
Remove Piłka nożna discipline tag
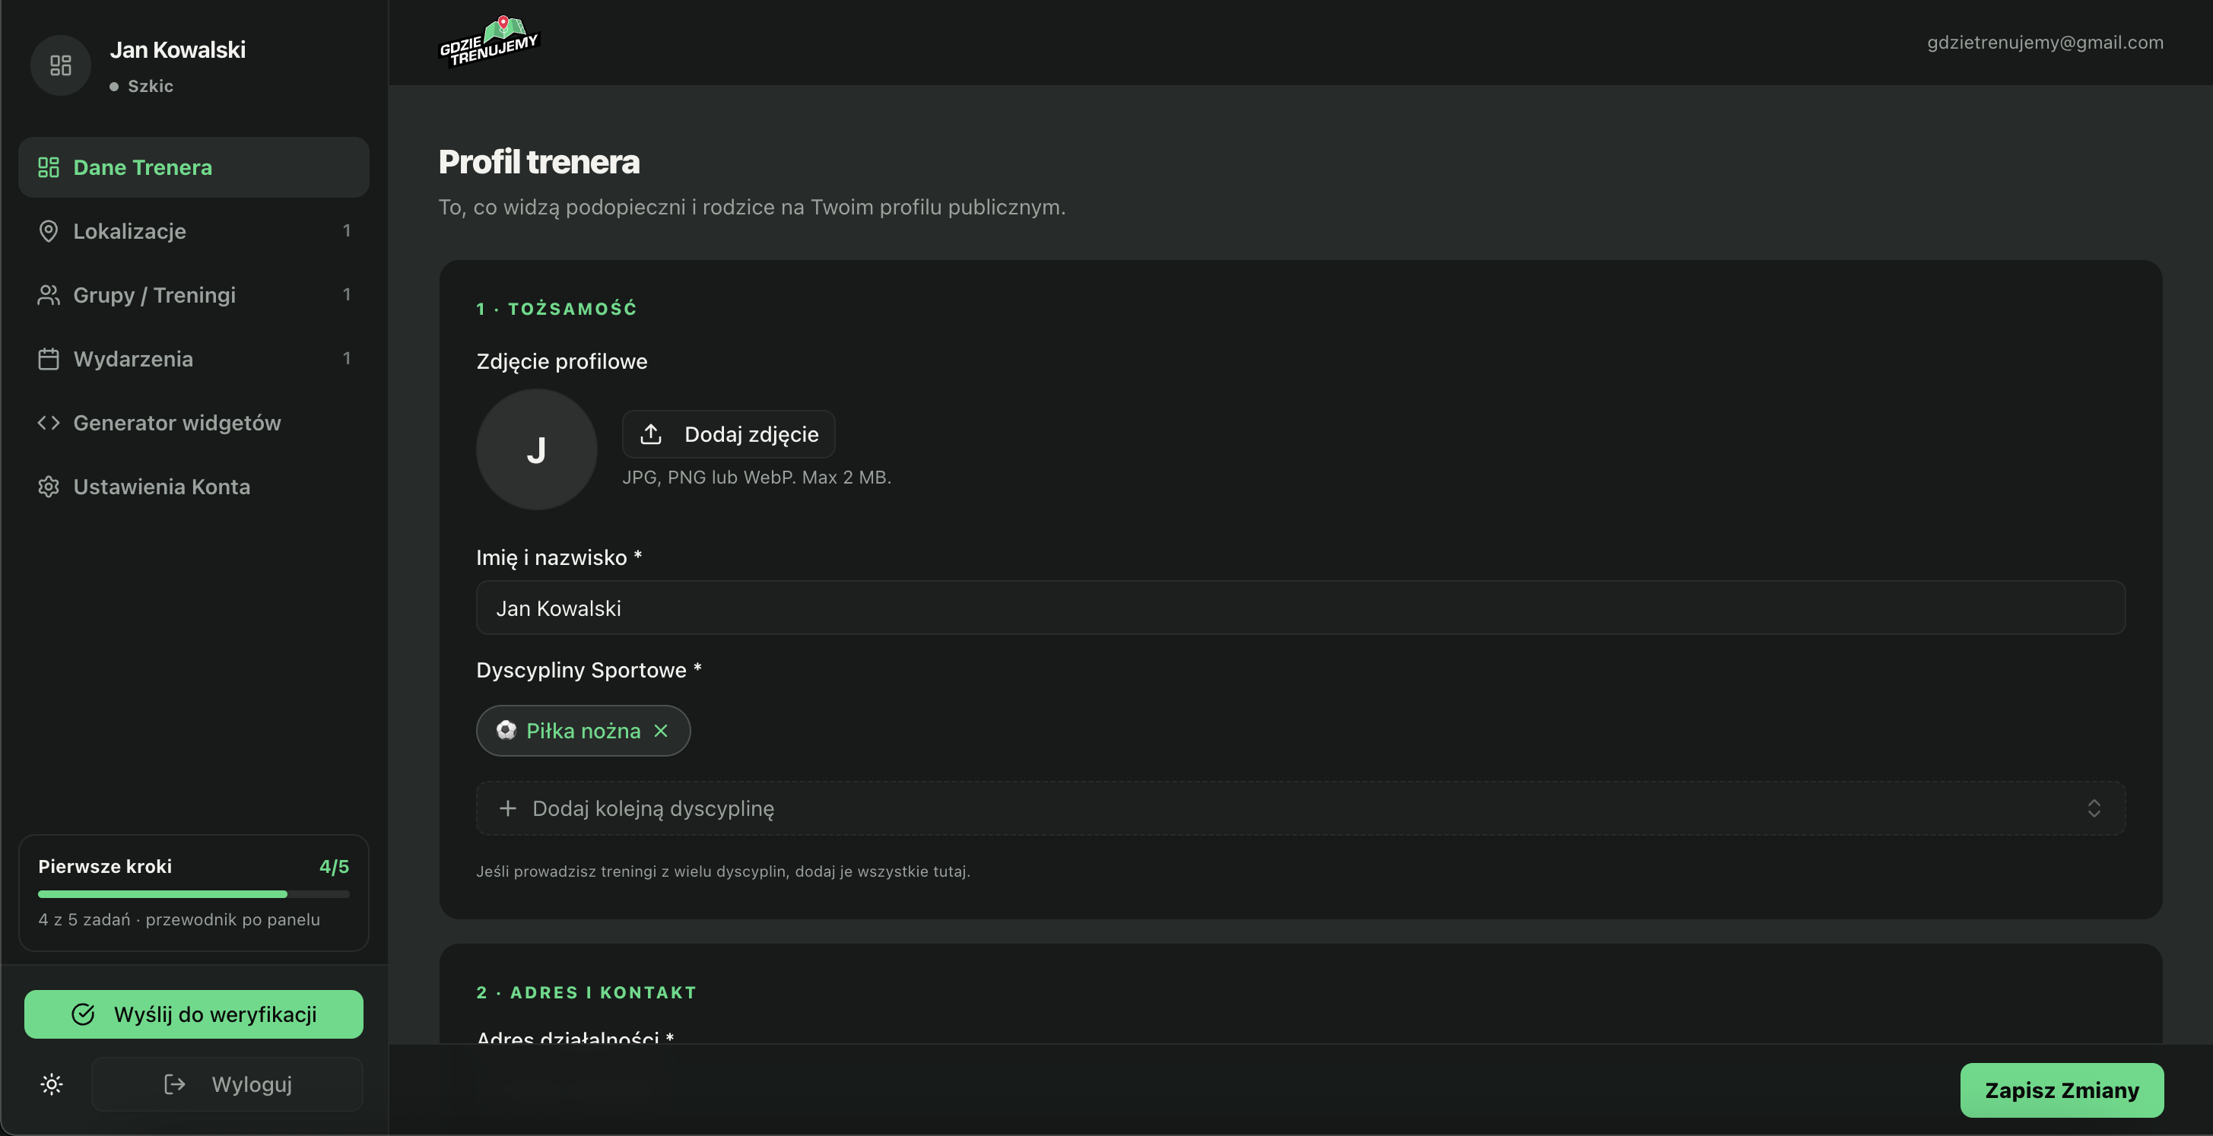661,731
